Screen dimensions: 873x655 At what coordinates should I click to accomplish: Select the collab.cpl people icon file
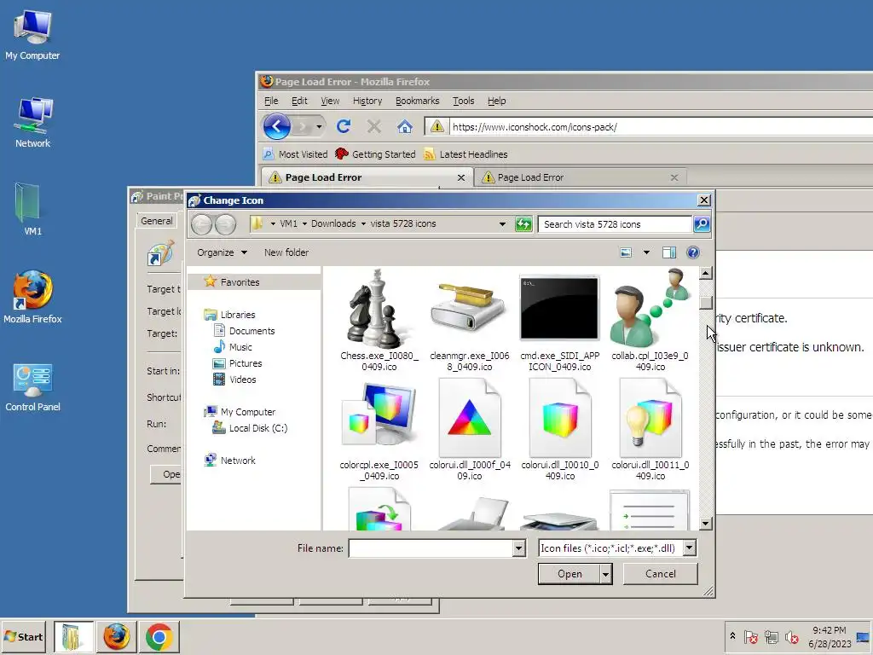[650, 321]
